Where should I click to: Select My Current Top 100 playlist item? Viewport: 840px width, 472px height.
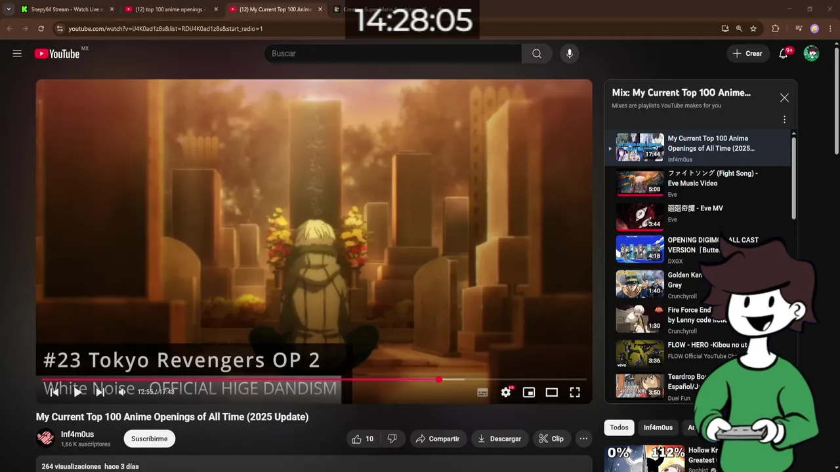699,148
